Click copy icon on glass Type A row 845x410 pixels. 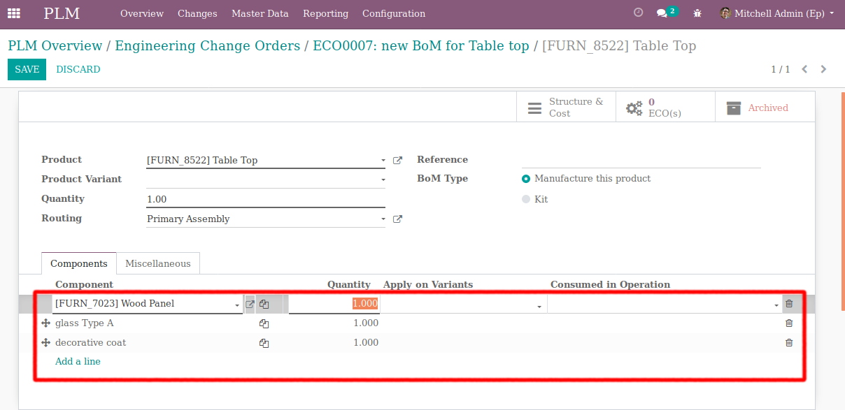[x=264, y=323]
